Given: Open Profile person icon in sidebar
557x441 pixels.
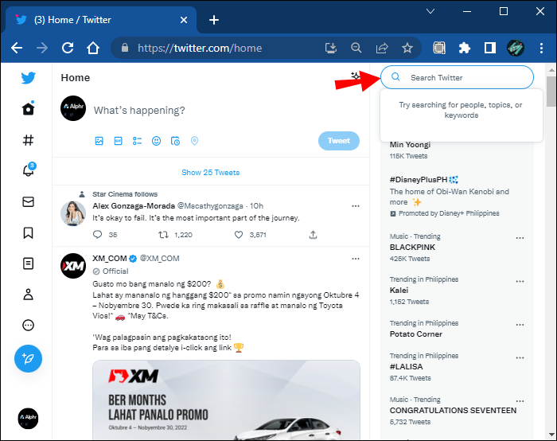Looking at the screenshot, I should pos(28,295).
